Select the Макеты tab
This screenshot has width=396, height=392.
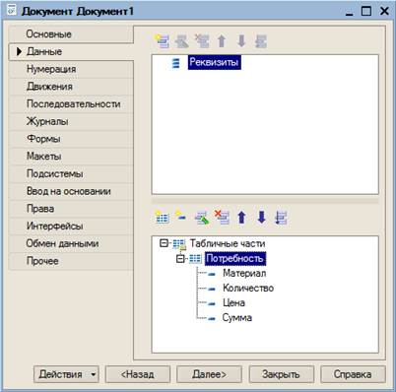point(71,157)
